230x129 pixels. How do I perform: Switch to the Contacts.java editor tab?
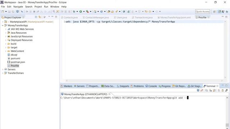pos(70,18)
